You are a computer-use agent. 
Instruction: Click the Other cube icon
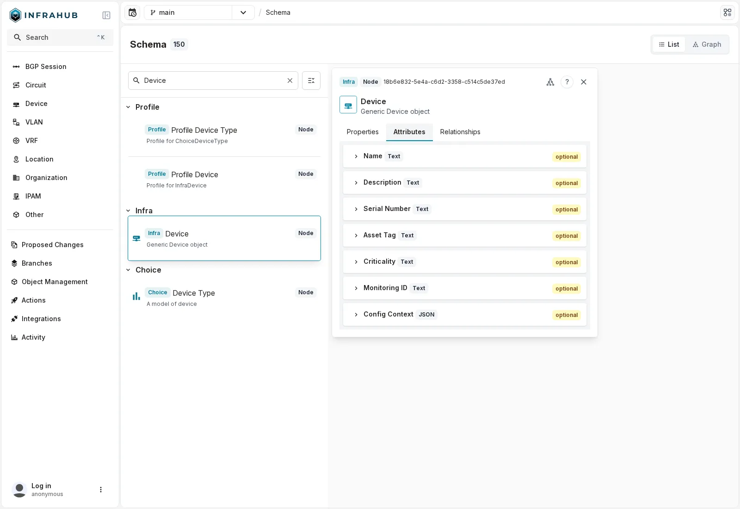(x=16, y=215)
